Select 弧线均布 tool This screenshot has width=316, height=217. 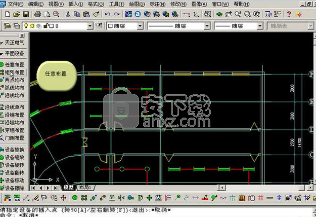12,88
